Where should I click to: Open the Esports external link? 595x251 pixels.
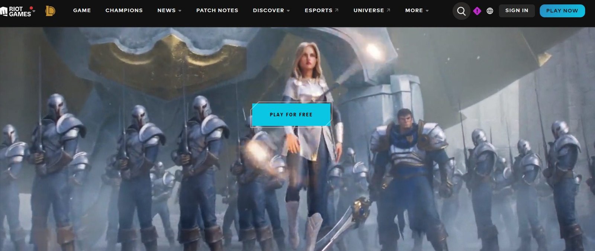click(x=318, y=10)
